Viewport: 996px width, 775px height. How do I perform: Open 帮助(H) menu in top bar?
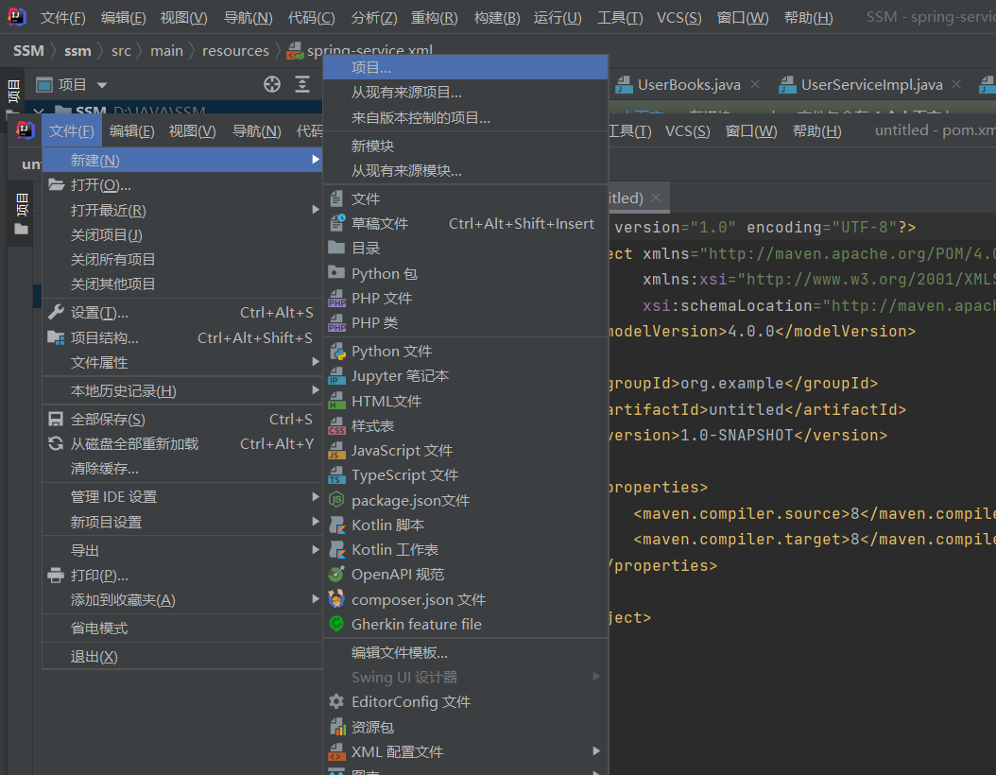pos(808,18)
